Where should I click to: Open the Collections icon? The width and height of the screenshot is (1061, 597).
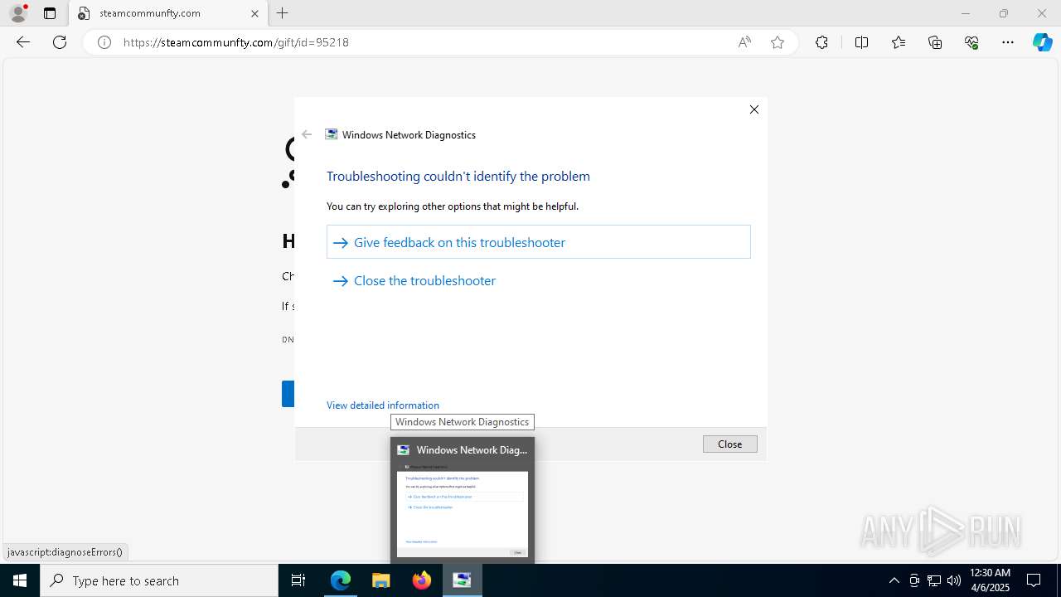coord(935,42)
